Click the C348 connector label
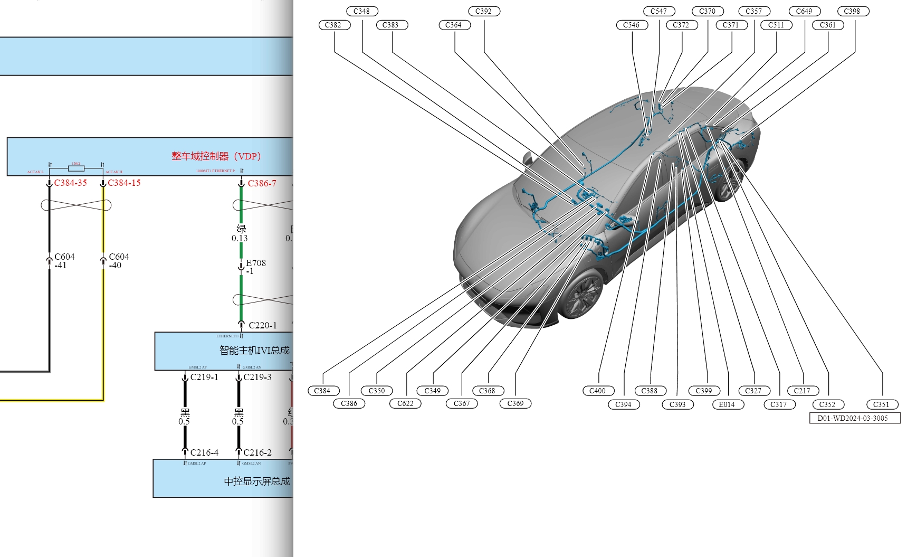 [362, 11]
